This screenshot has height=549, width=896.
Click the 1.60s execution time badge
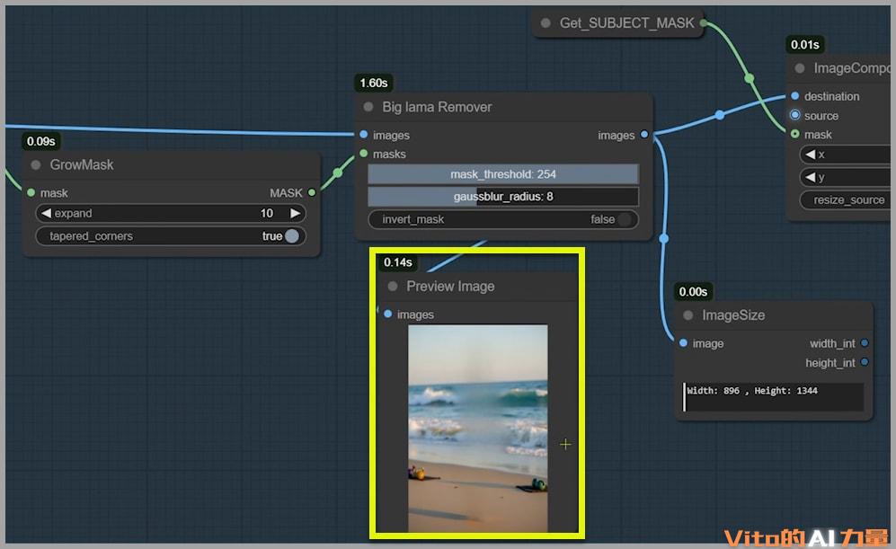(374, 84)
